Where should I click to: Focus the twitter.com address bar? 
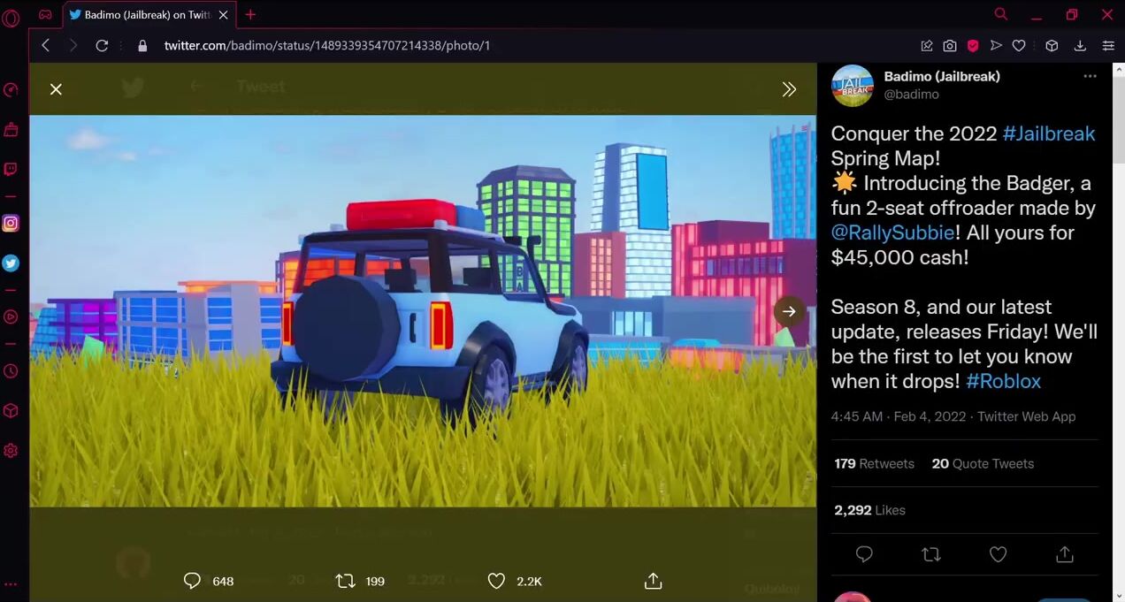(x=531, y=45)
